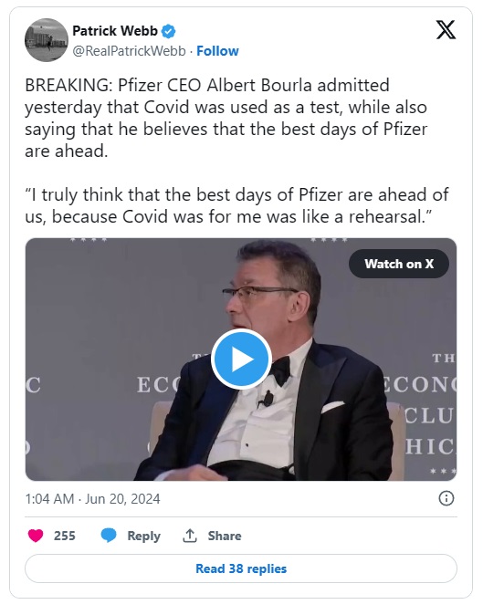
Task: Open the tweet info circle icon
Action: [446, 498]
